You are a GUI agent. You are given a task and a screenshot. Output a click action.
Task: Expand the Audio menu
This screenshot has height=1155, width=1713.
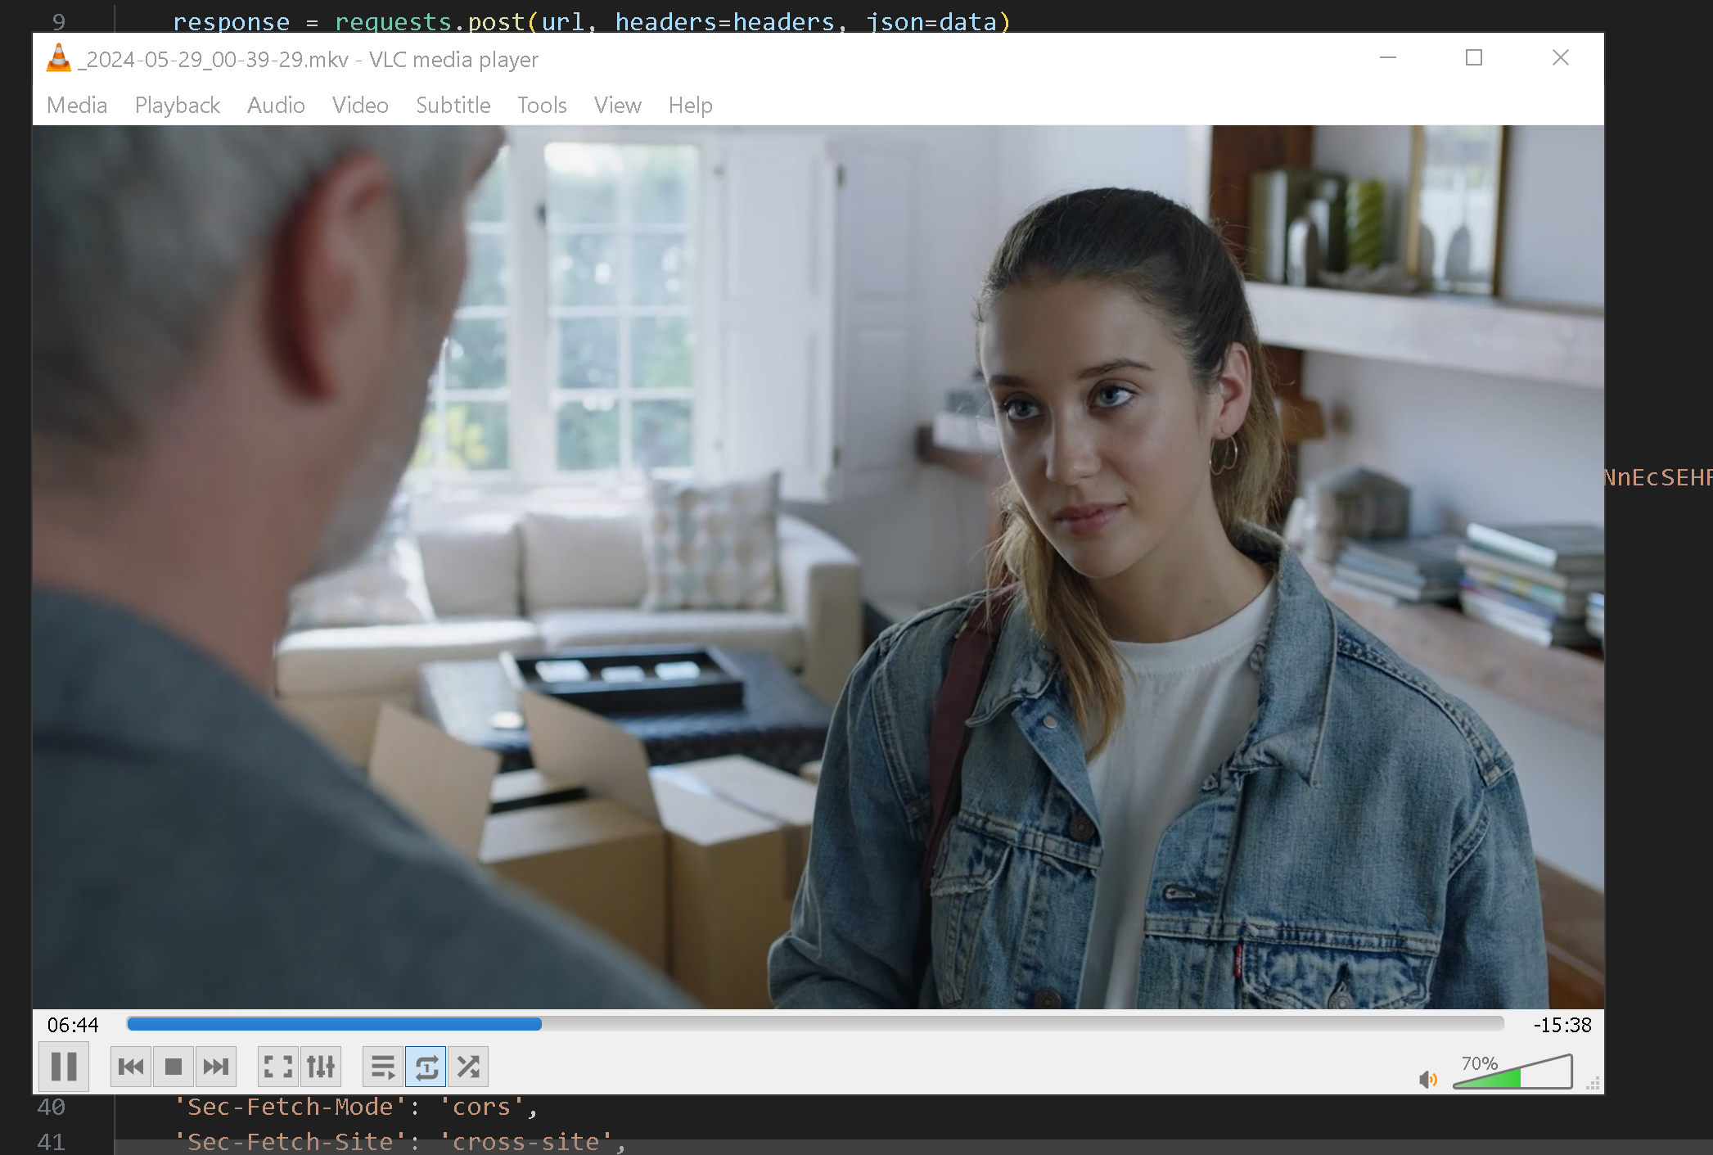(x=276, y=106)
